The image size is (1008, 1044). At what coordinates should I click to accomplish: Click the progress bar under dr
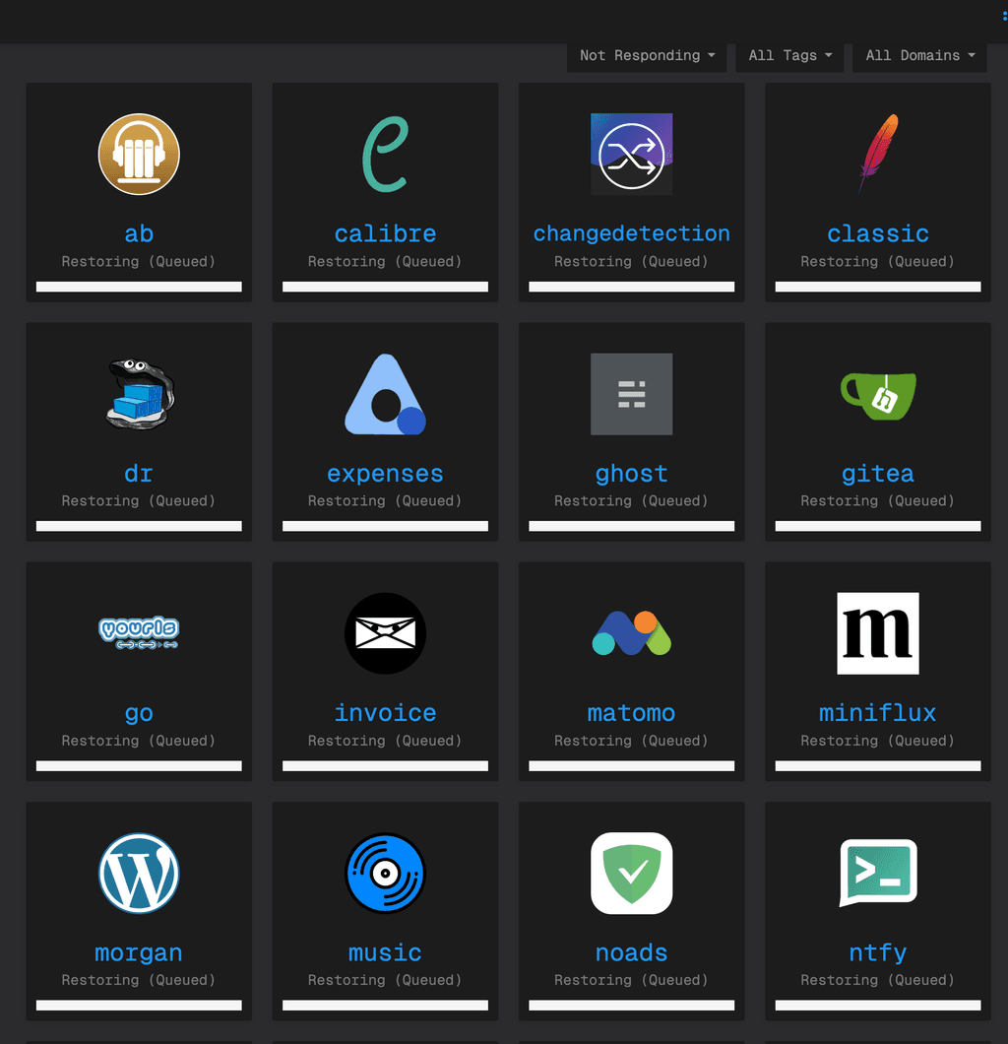[139, 527]
